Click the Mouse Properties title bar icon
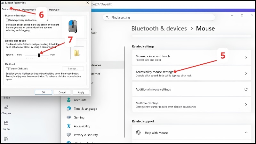The image size is (256, 144). coord(3,3)
